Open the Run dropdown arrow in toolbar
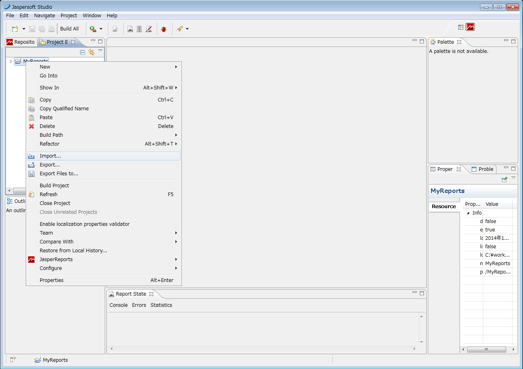523x369 pixels. coord(101,29)
